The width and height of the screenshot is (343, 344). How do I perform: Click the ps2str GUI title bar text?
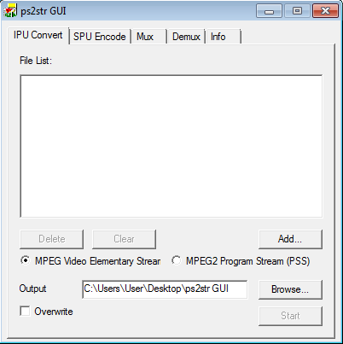pos(44,11)
